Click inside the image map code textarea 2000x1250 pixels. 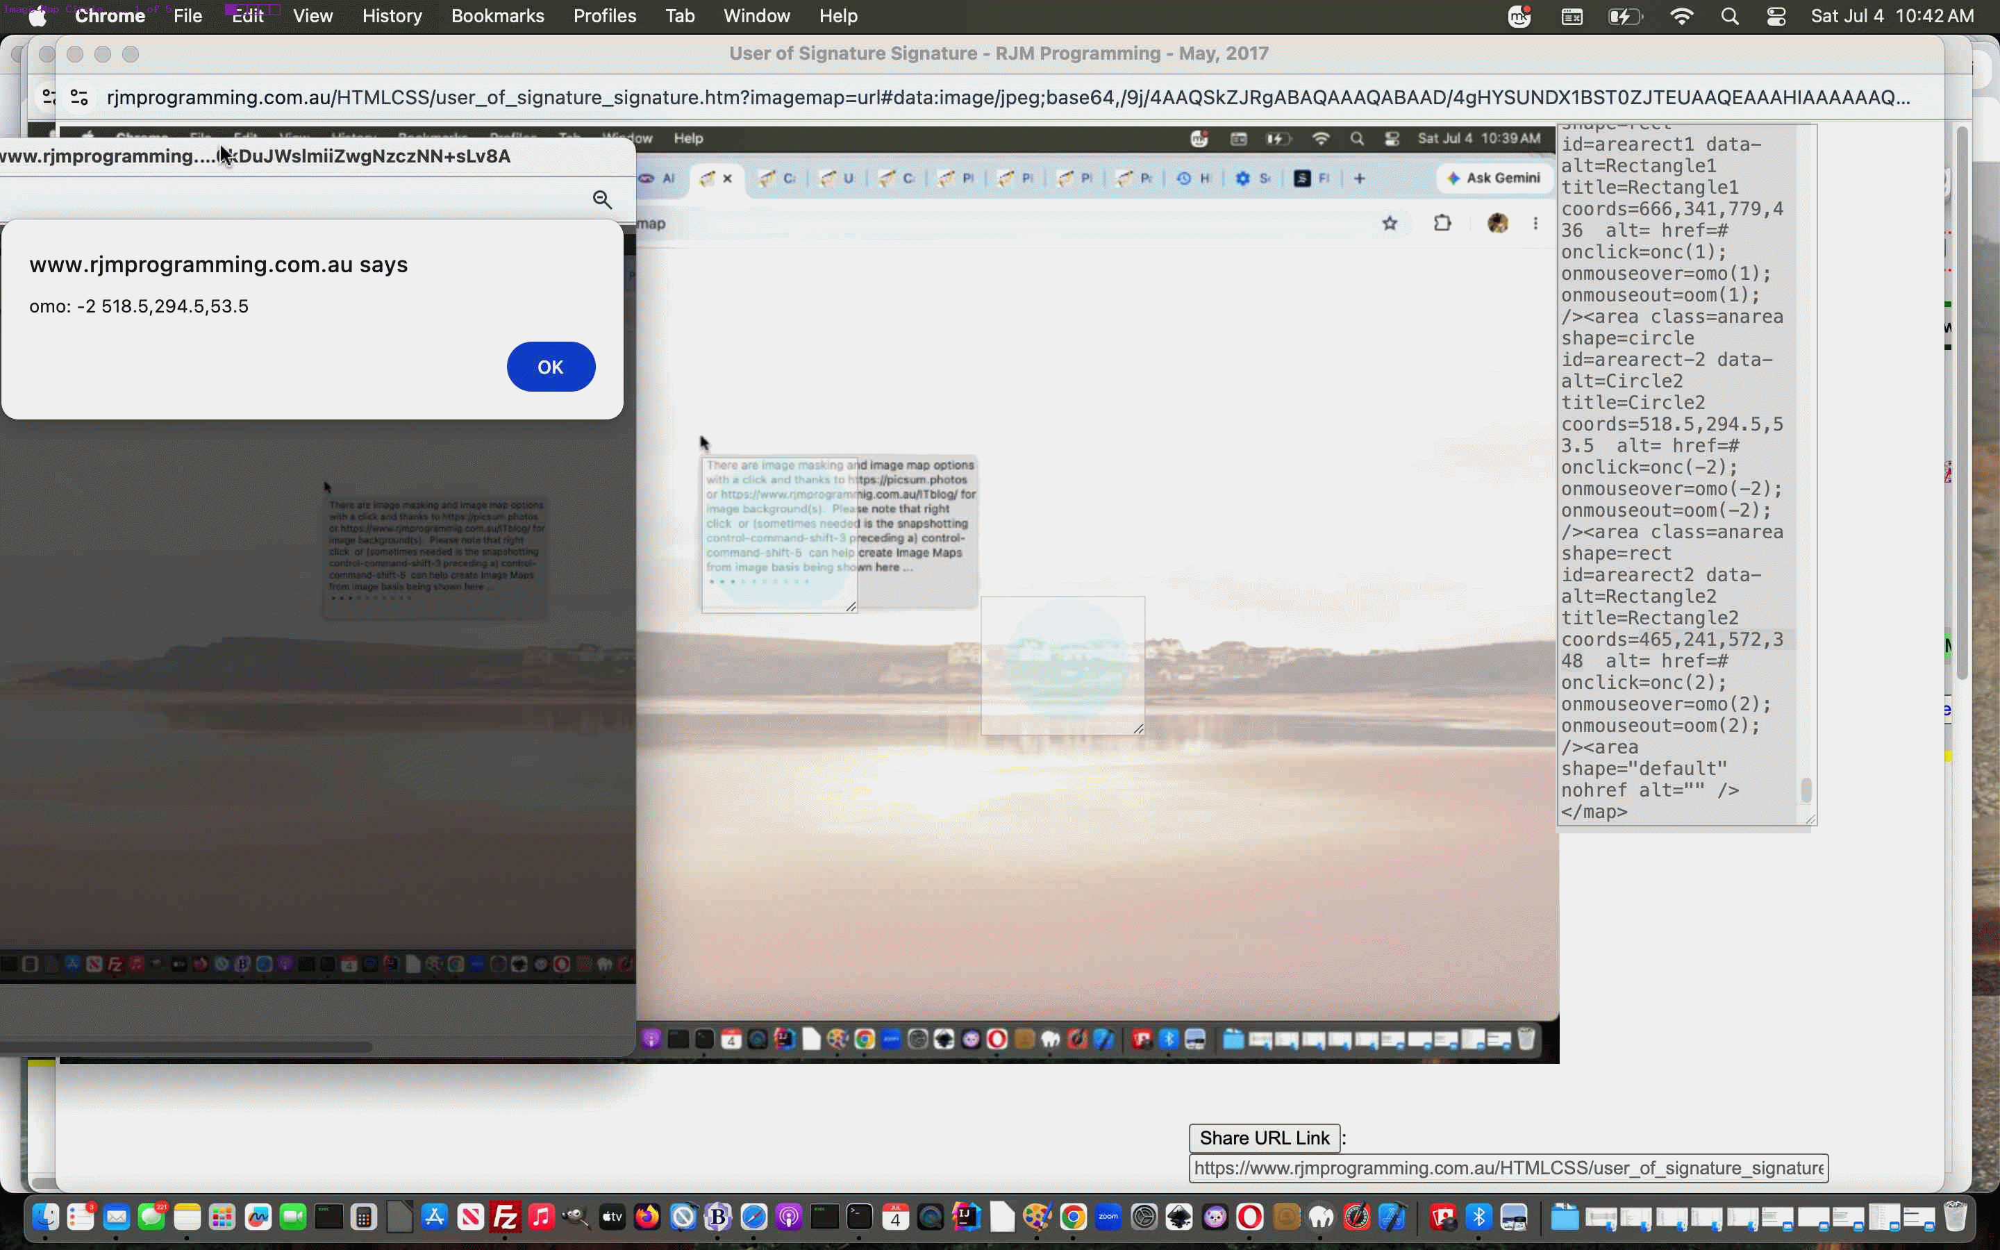click(x=1678, y=474)
